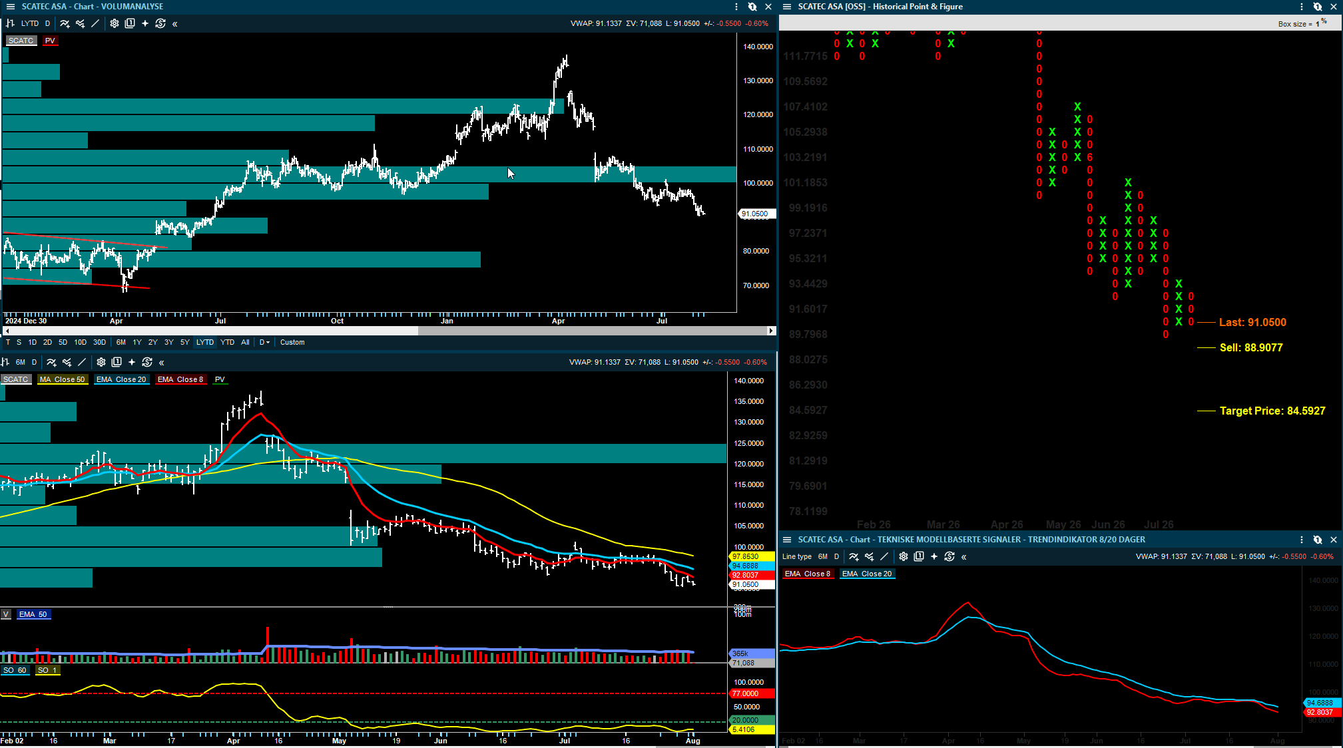The image size is (1343, 748).
Task: Toggle MA Close 50 indicator label
Action: coord(63,379)
